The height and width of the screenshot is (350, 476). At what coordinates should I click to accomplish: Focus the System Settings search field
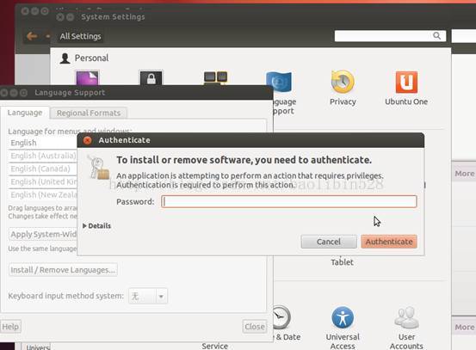[x=390, y=36]
